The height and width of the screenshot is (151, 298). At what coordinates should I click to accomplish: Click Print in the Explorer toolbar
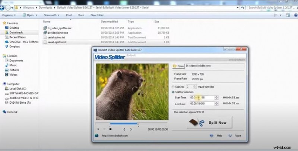[x=69, y=15]
